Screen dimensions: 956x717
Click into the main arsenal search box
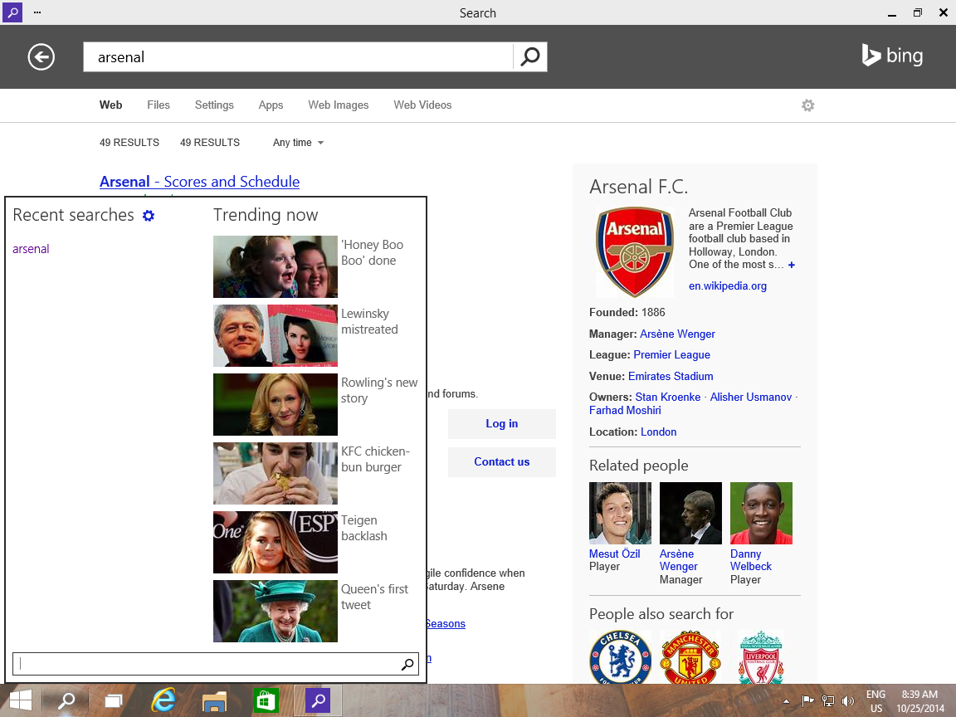298,56
